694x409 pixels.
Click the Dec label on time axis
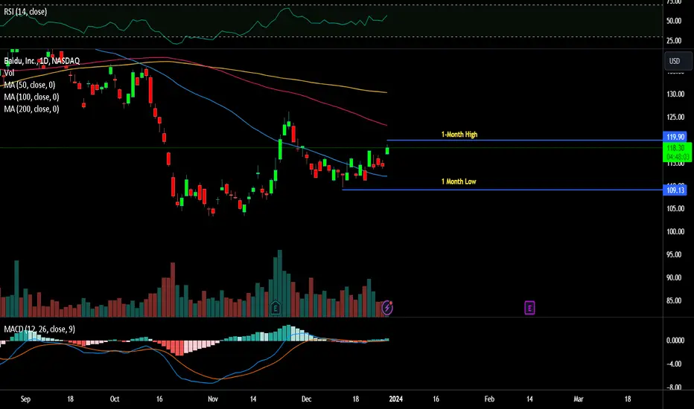[x=306, y=399]
